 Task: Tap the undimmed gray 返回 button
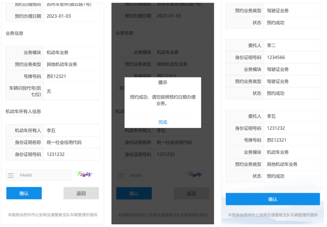point(81,193)
